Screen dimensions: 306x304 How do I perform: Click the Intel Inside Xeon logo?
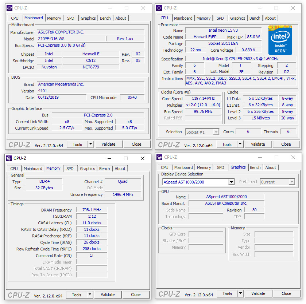point(280,40)
